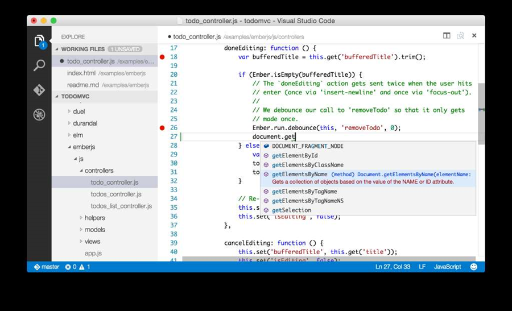The width and height of the screenshot is (512, 311).
Task: Select the getElementsByName suggestion
Action: [x=368, y=178]
